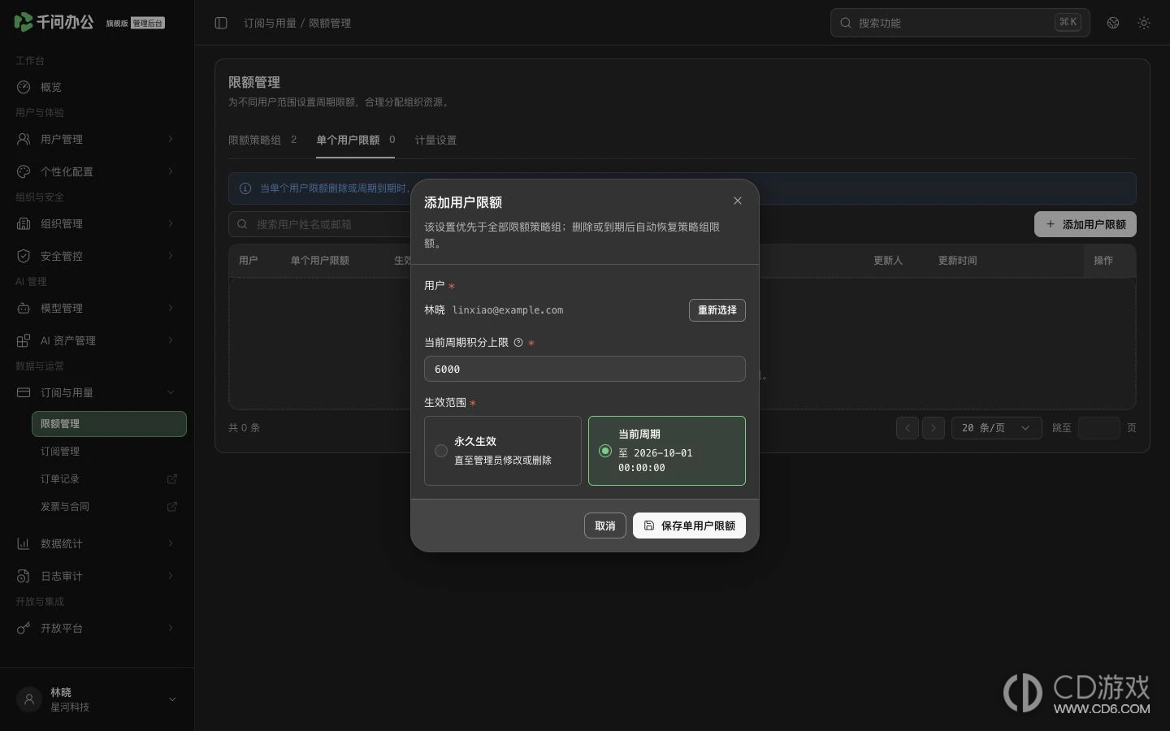Click 保存单用户限额 button
1170x731 pixels.
[x=689, y=526]
